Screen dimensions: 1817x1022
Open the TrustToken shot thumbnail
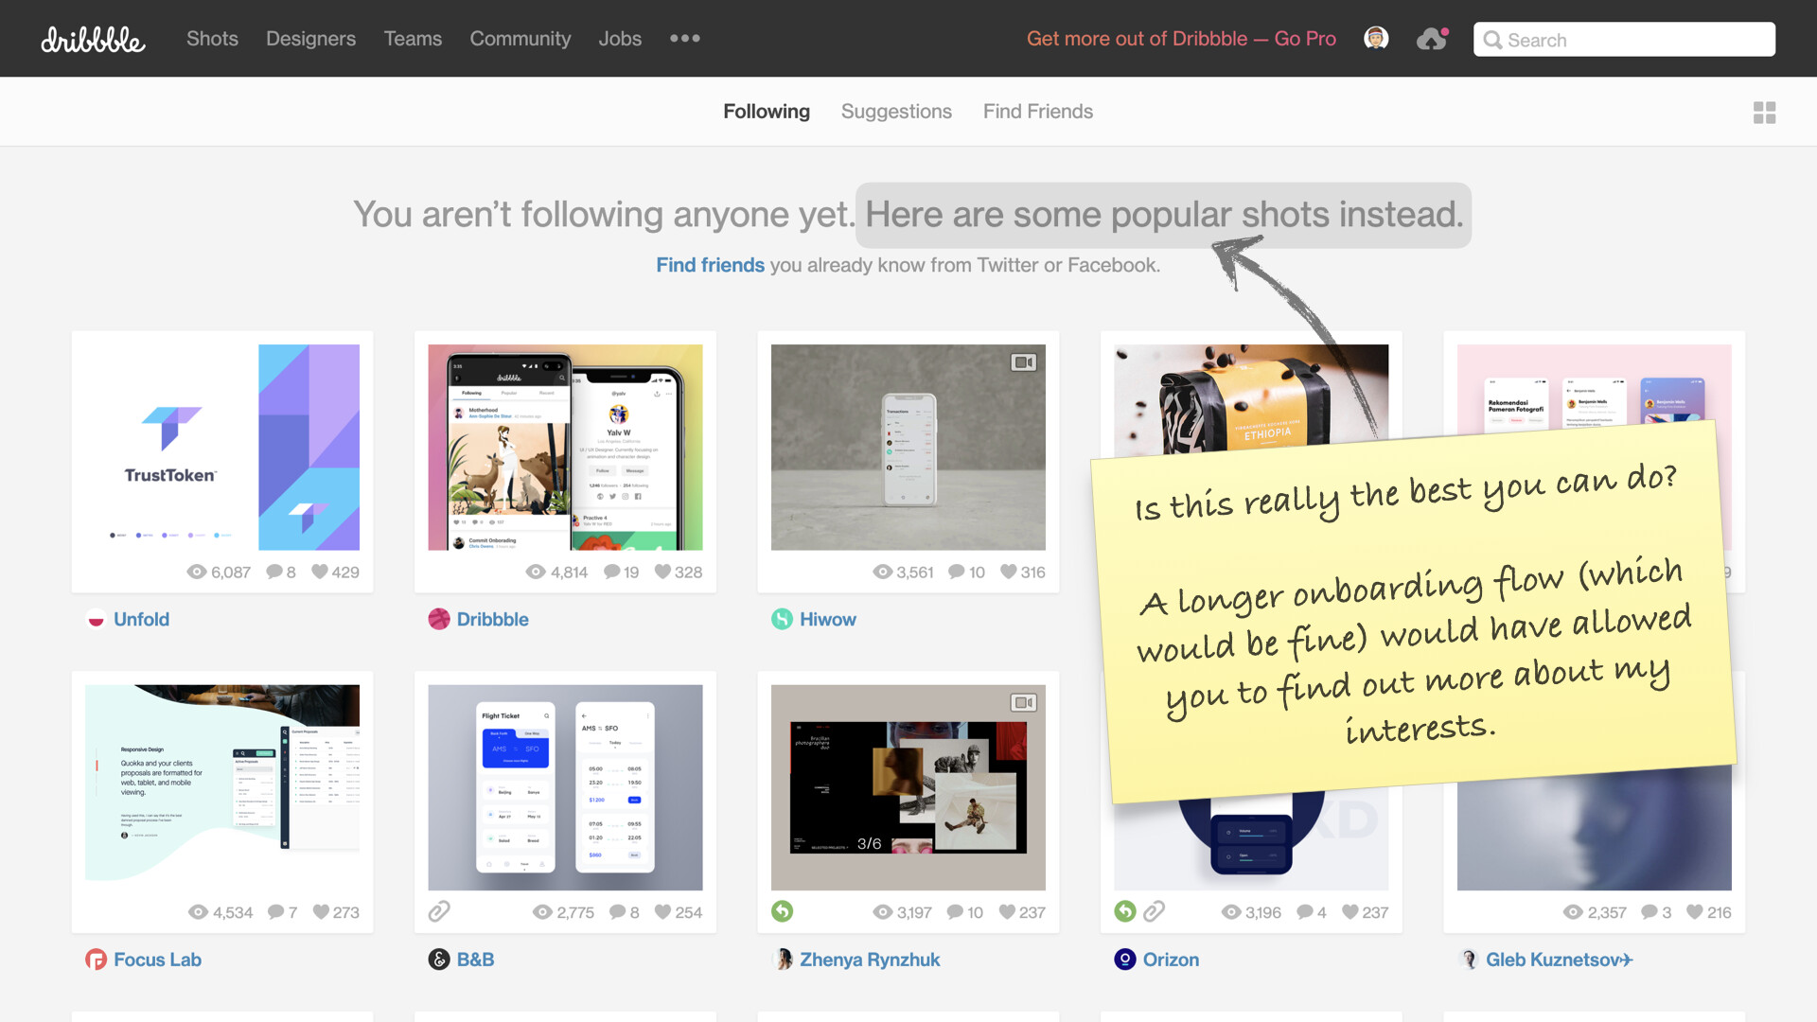click(222, 447)
